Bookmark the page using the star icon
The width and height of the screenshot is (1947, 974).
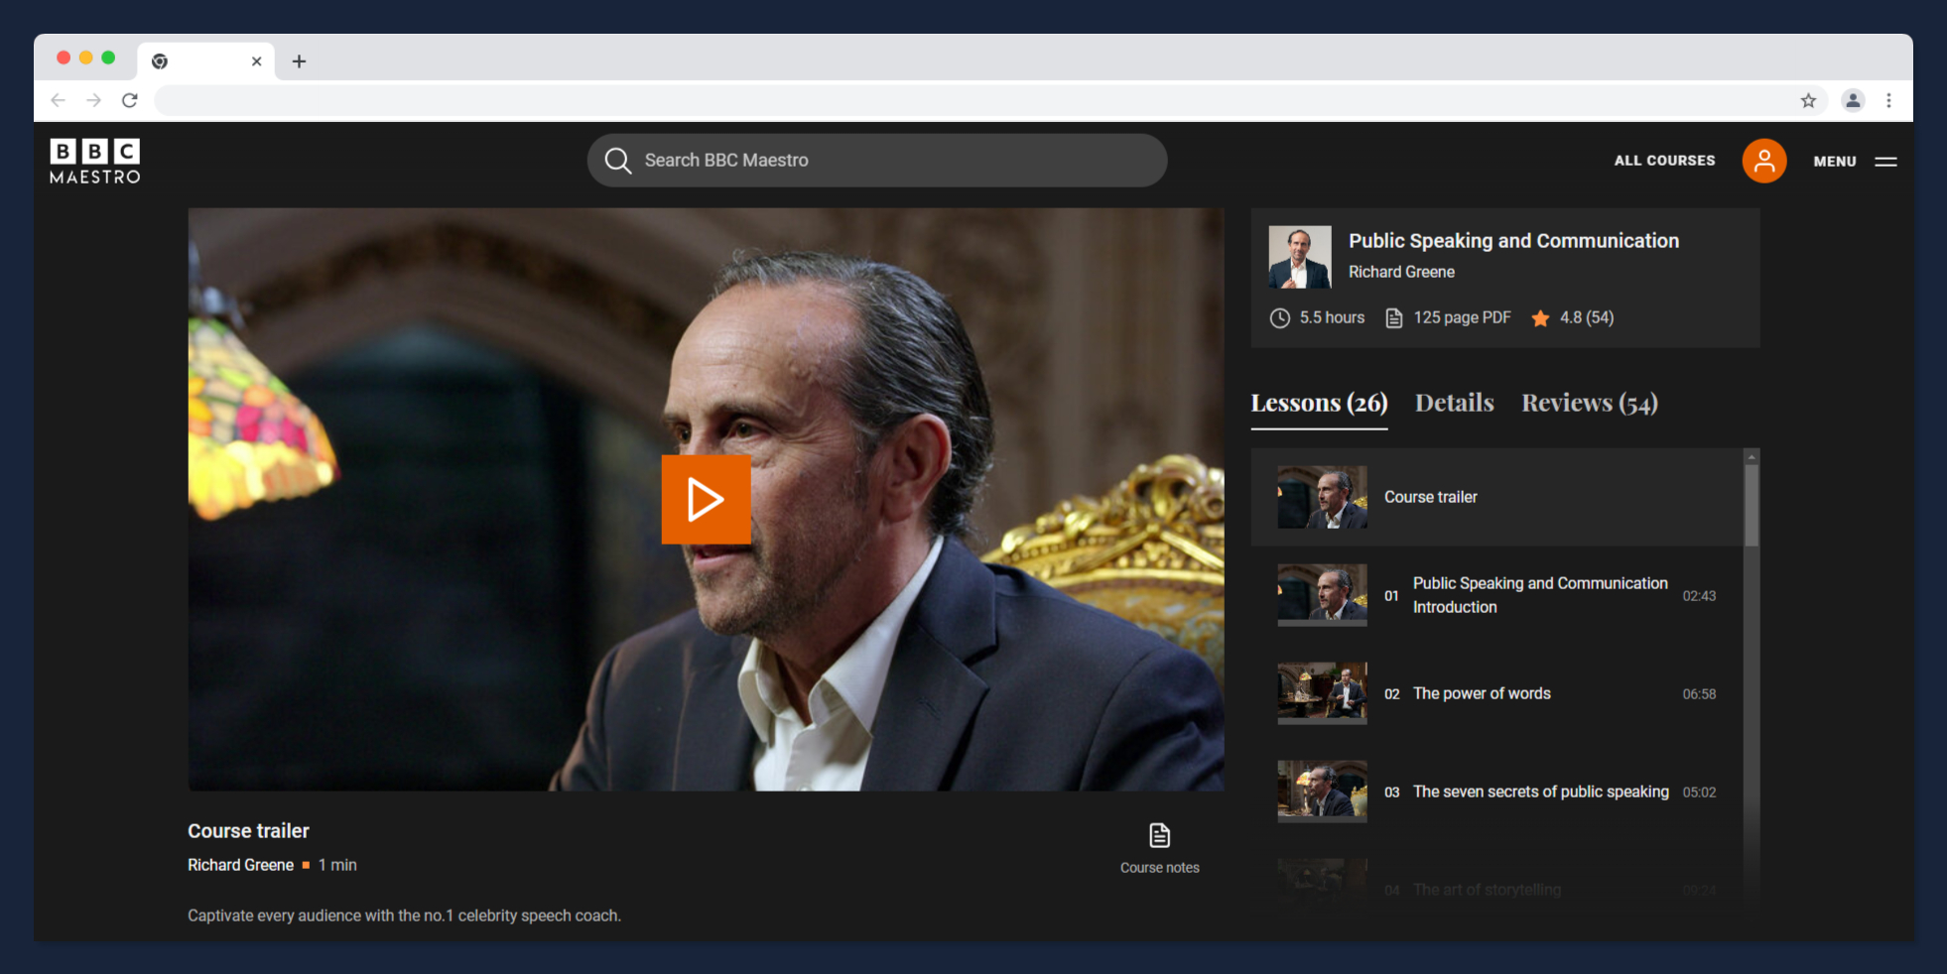coord(1808,100)
